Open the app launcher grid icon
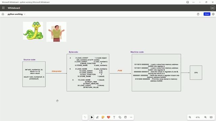Viewport: 216px width, 121px height. 3,8
